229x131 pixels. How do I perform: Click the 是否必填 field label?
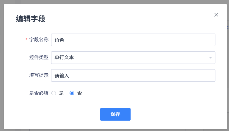pos(39,93)
